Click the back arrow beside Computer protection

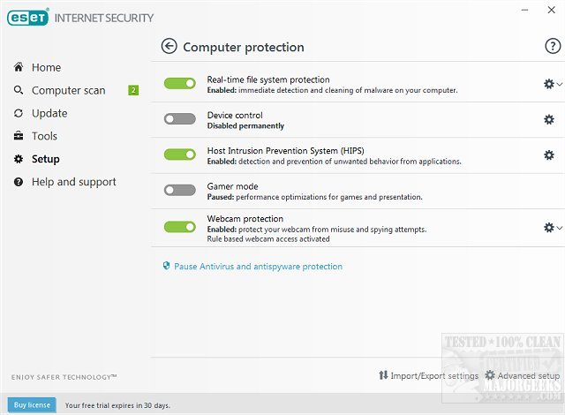pyautogui.click(x=169, y=47)
